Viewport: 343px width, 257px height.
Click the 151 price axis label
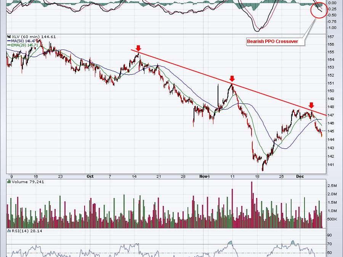331,83
